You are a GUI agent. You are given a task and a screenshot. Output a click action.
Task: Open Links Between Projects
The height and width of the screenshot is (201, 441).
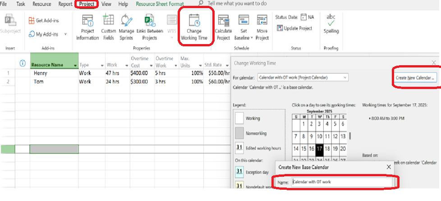click(x=150, y=27)
